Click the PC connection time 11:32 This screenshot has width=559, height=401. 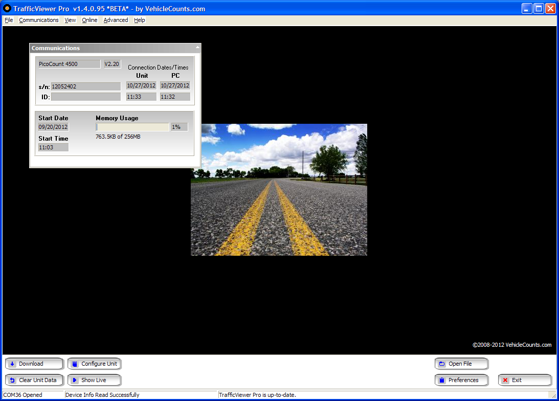click(x=175, y=97)
